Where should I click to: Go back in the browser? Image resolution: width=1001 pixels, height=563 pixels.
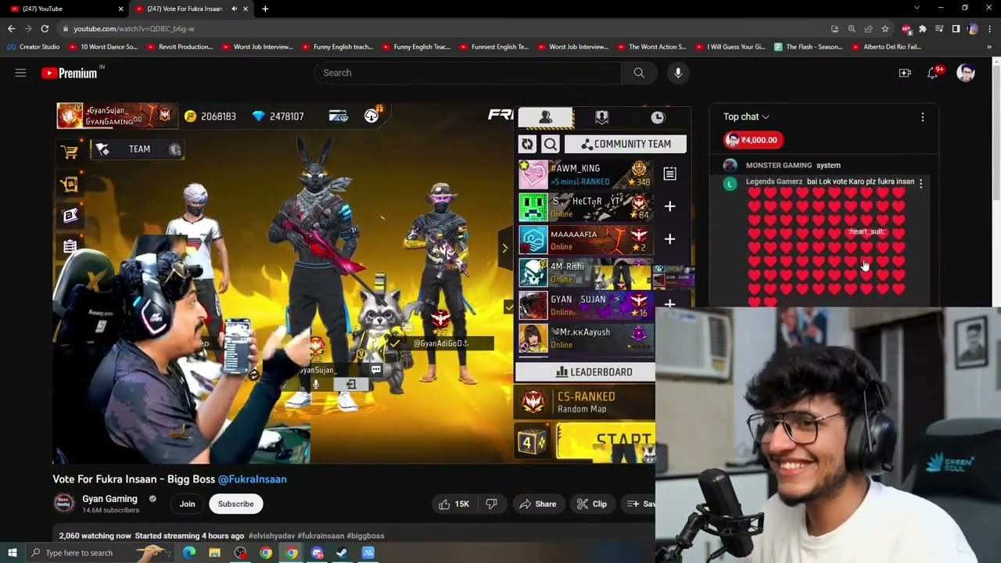tap(11, 28)
